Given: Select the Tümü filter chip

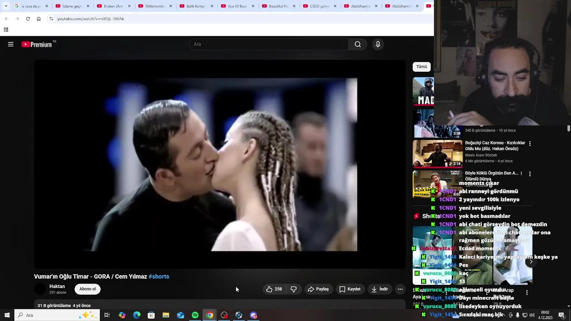Looking at the screenshot, I should [422, 66].
